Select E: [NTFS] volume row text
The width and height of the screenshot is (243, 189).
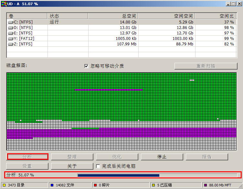pos(23,33)
